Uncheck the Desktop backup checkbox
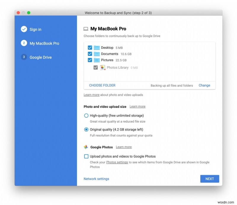Viewport: 237px width, 205px height. click(x=90, y=47)
